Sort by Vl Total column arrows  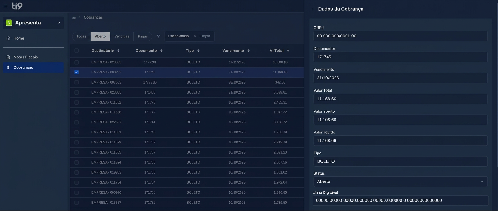click(x=288, y=51)
